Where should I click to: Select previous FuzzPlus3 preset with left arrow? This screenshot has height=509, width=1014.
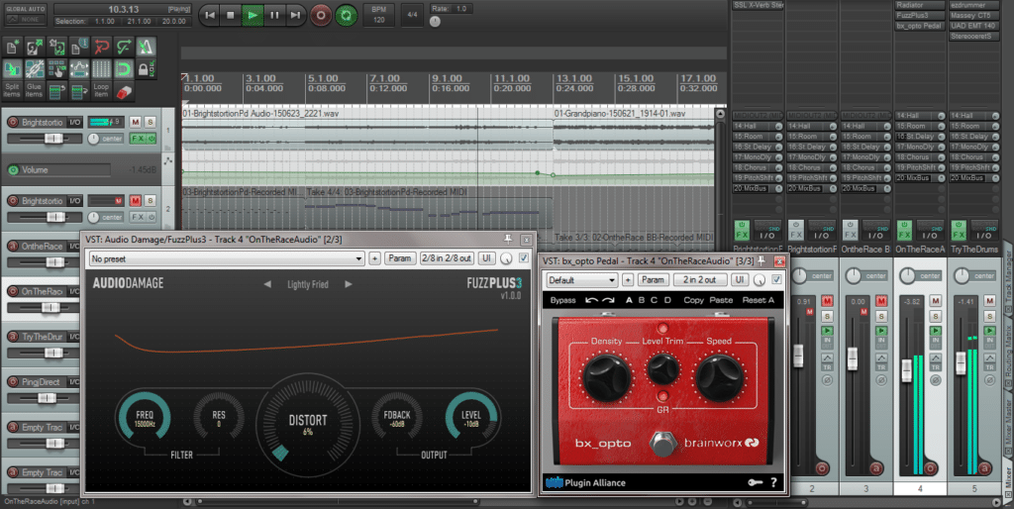pyautogui.click(x=267, y=284)
